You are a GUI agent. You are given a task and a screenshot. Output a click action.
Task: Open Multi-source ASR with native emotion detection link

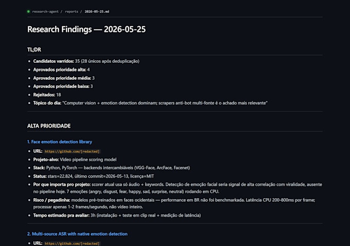tap(77, 234)
